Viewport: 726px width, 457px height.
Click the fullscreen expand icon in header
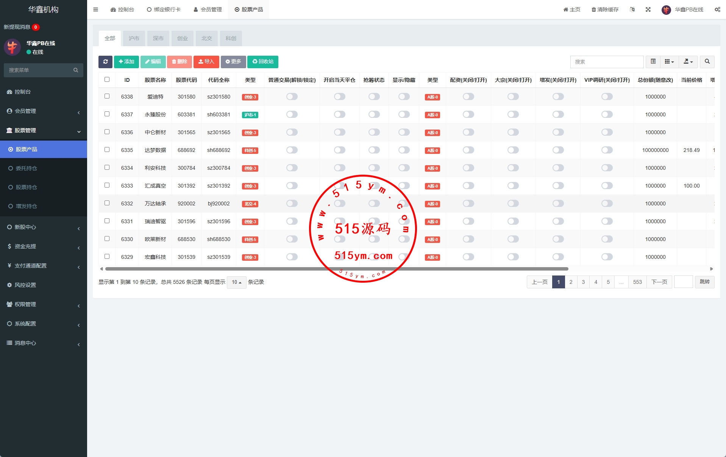click(648, 9)
